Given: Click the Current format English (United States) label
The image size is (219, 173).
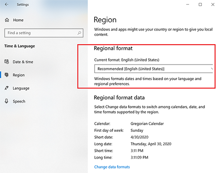Looking at the screenshot, I should tap(127, 60).
